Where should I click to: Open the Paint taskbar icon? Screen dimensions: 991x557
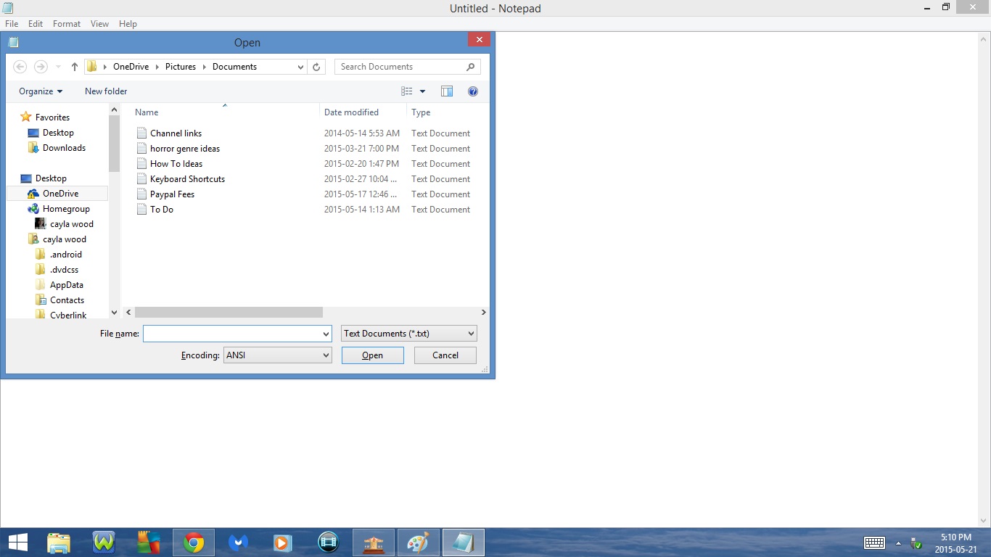click(419, 542)
